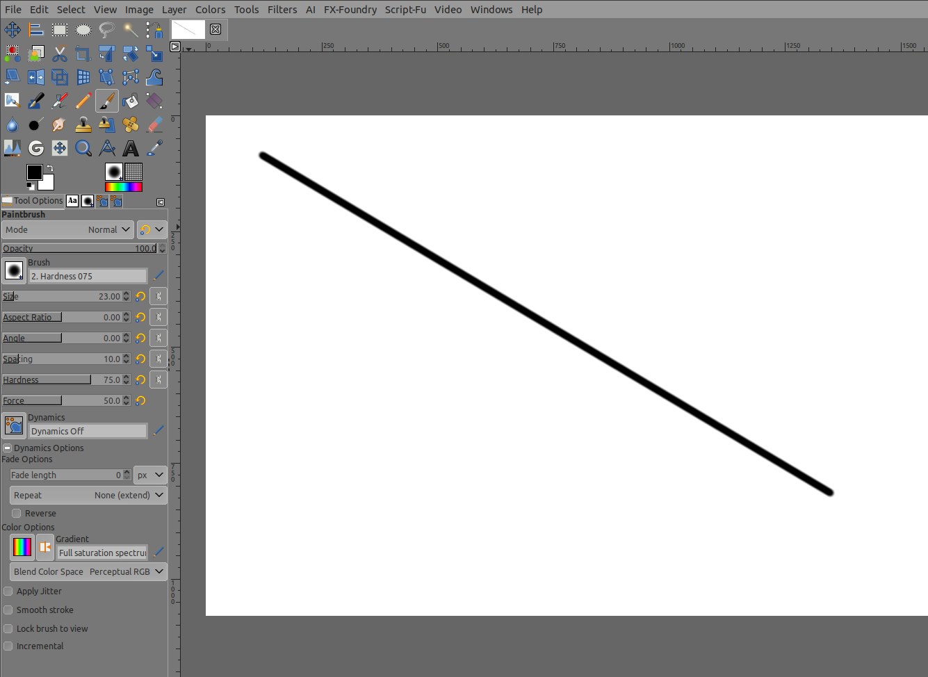Screen dimensions: 928x677
Task: Activate the Color Picker eyedropper tool
Action: (154, 148)
